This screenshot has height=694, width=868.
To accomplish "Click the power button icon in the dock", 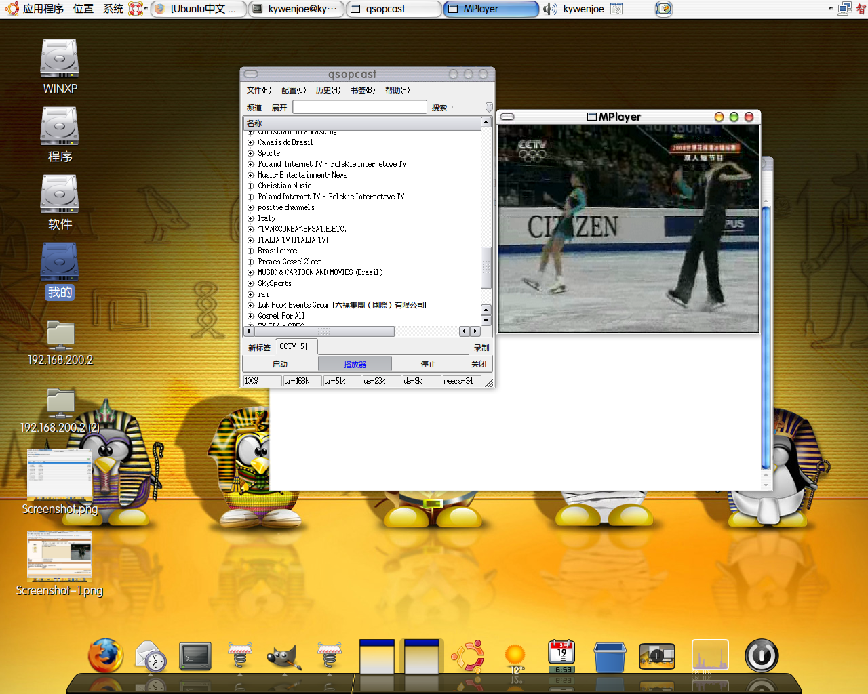I will point(762,656).
